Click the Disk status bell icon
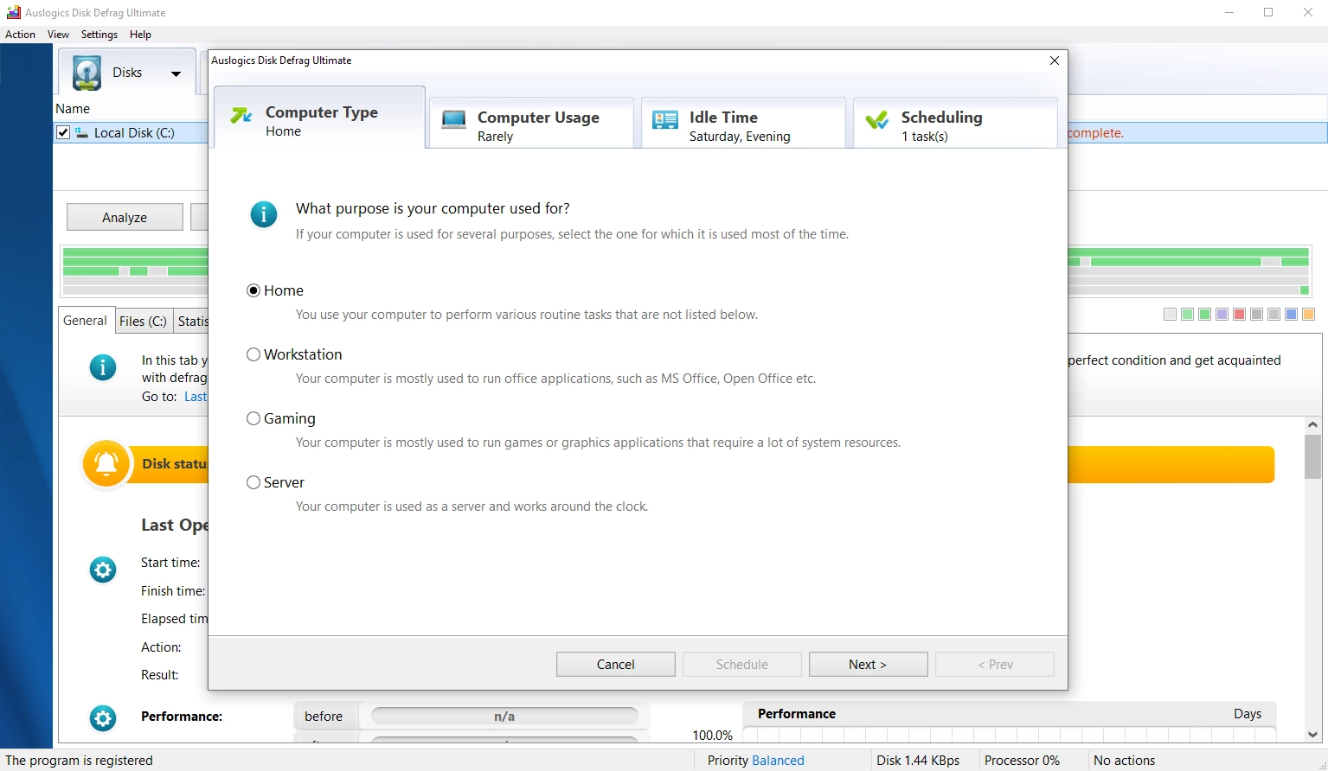This screenshot has height=771, width=1328. [x=106, y=464]
